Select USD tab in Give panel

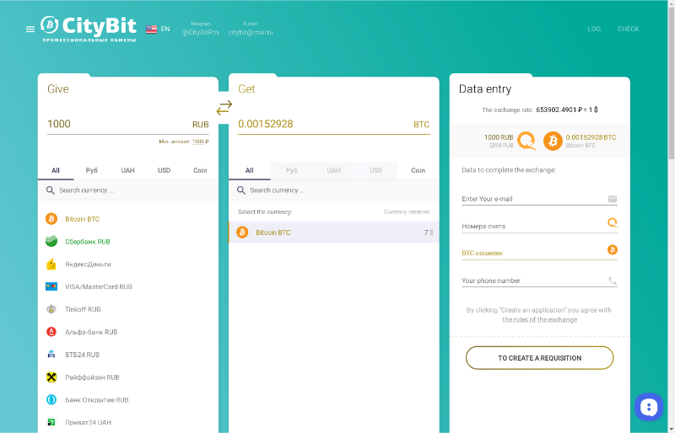click(x=164, y=170)
